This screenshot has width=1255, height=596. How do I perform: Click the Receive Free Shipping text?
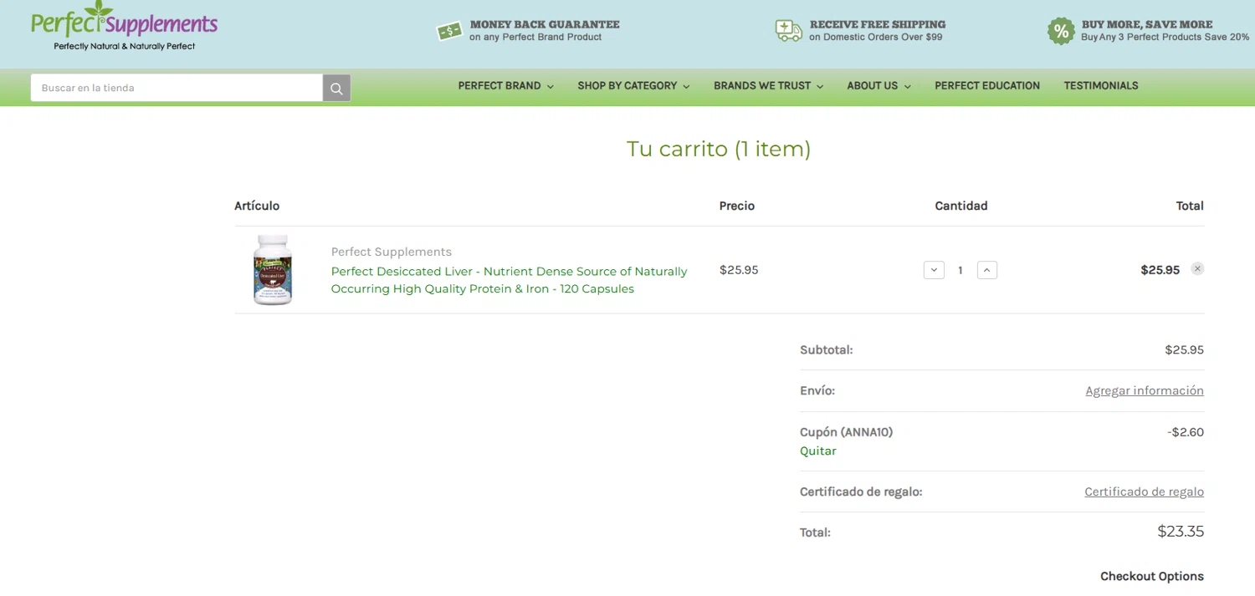(878, 24)
